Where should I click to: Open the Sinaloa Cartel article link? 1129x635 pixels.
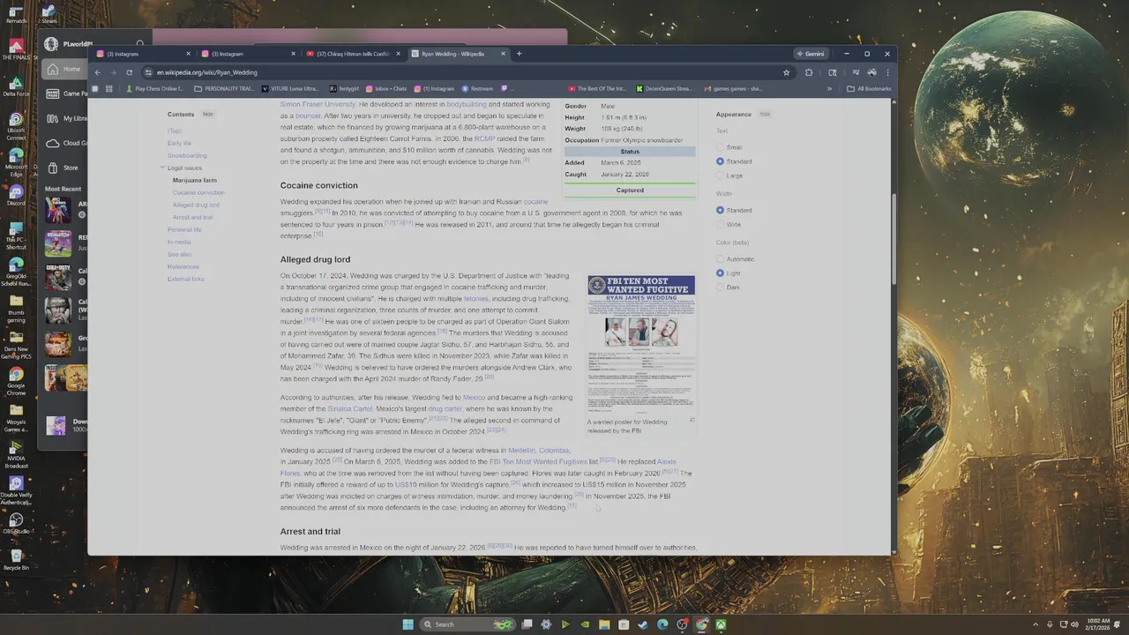point(350,408)
